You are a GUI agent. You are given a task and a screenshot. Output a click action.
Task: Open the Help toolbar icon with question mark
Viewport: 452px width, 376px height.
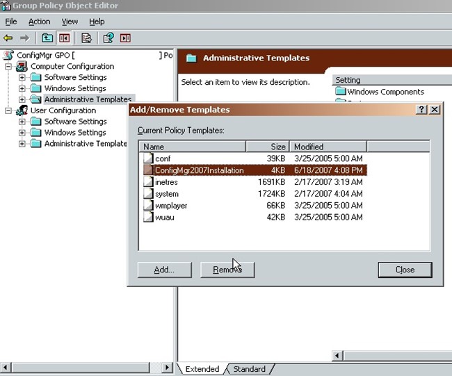pos(108,38)
